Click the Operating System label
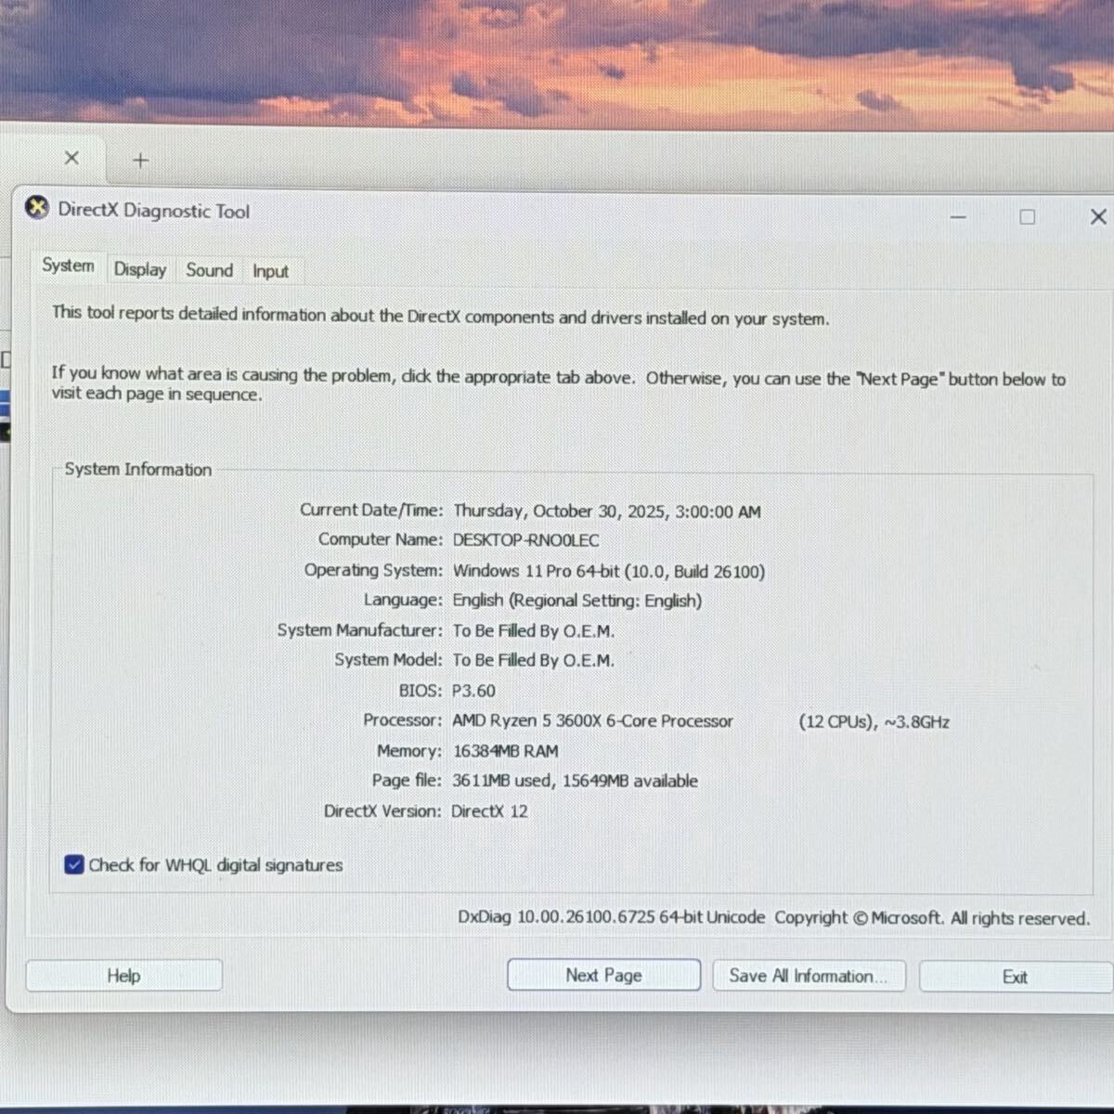 373,570
